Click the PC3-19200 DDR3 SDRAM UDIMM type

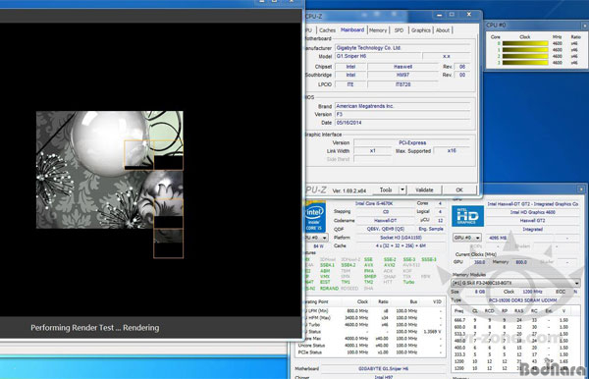point(522,300)
